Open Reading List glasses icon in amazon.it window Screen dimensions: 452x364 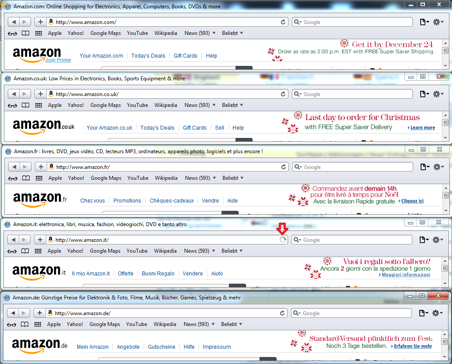tap(12, 251)
